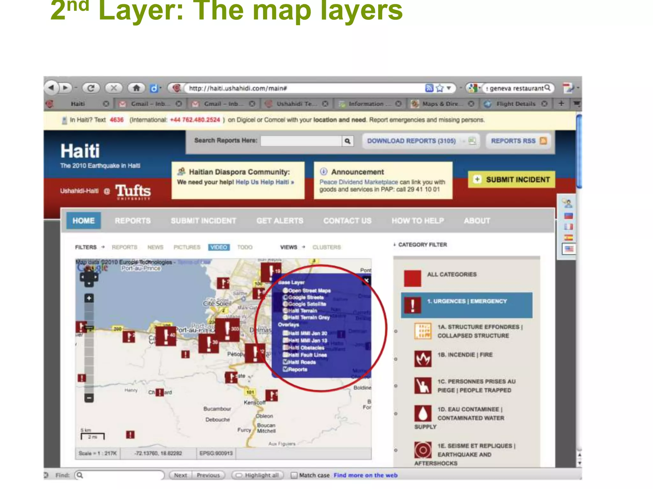The image size is (653, 489).
Task: Open the bookmark dropdown arrow in address bar
Action: coord(449,88)
